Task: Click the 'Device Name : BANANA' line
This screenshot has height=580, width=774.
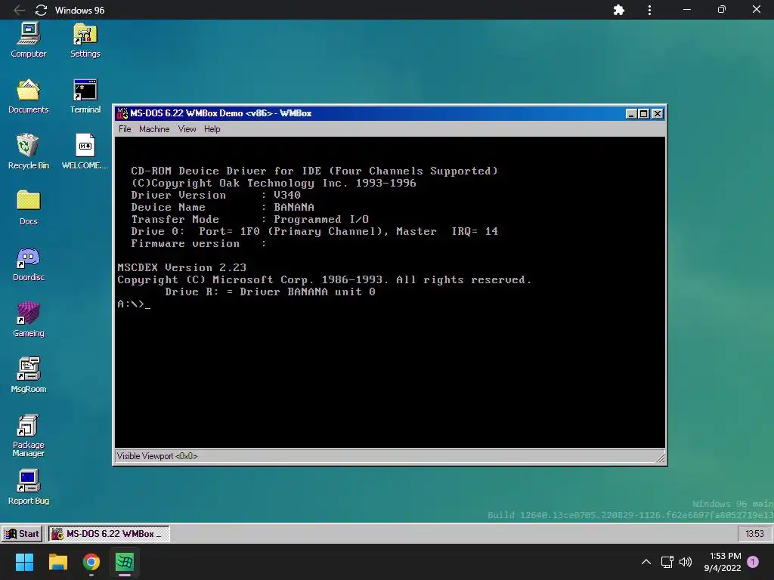Action: [223, 207]
